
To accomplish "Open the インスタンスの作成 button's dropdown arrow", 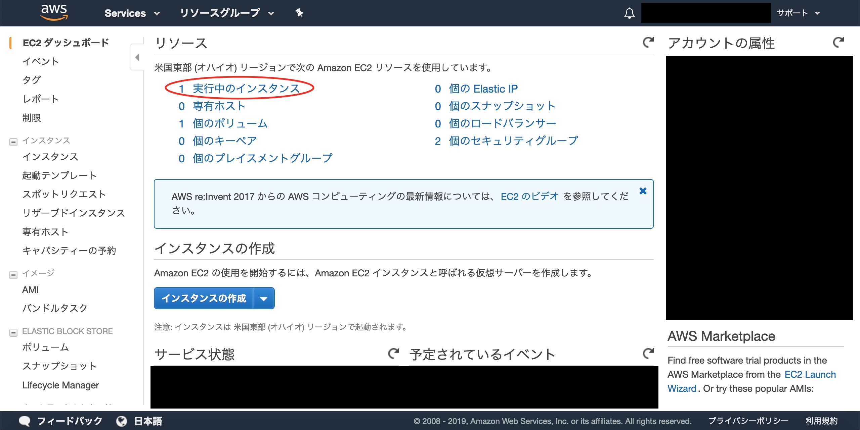I will [264, 298].
